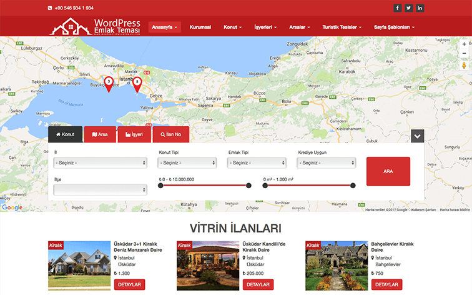Open the Emlak Tipi dropdown
The height and width of the screenshot is (295, 472).
coord(257,162)
